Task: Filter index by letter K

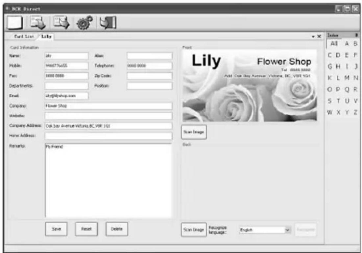Action: tap(330, 78)
